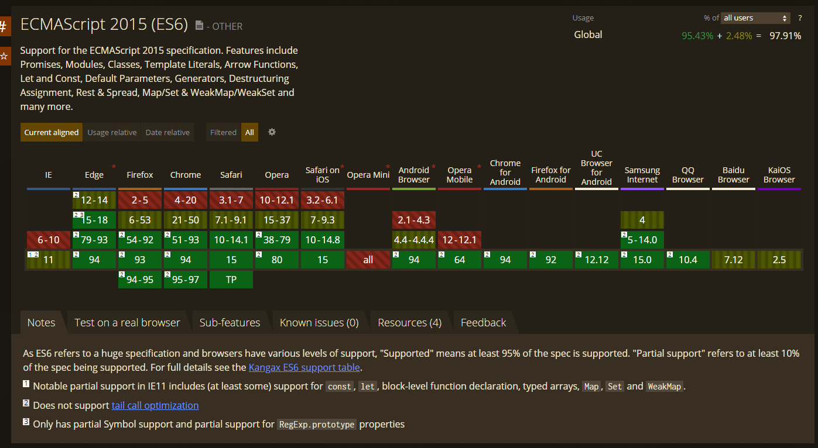Open the Known issues (0) tab

(319, 322)
